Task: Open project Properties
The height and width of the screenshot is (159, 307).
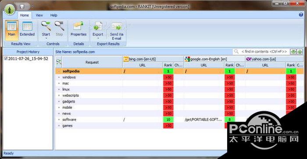Action: point(79,29)
